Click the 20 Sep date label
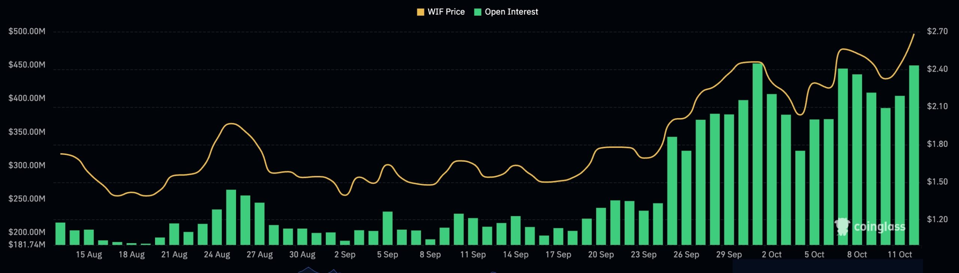 click(601, 255)
